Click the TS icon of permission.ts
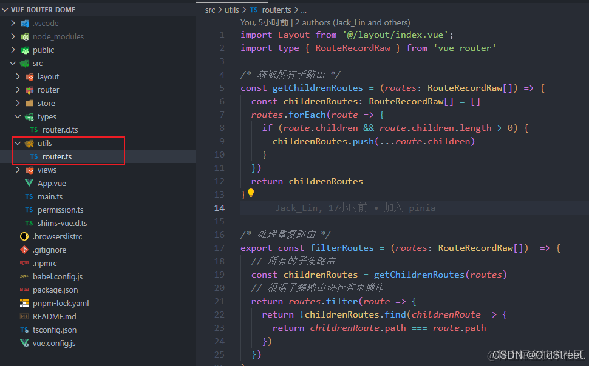The width and height of the screenshot is (589, 366). pos(29,210)
